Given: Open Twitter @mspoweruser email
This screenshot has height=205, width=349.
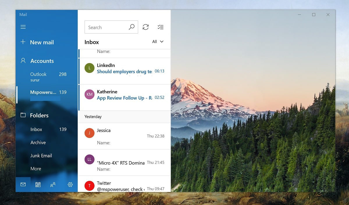Looking at the screenshot, I should tap(124, 184).
